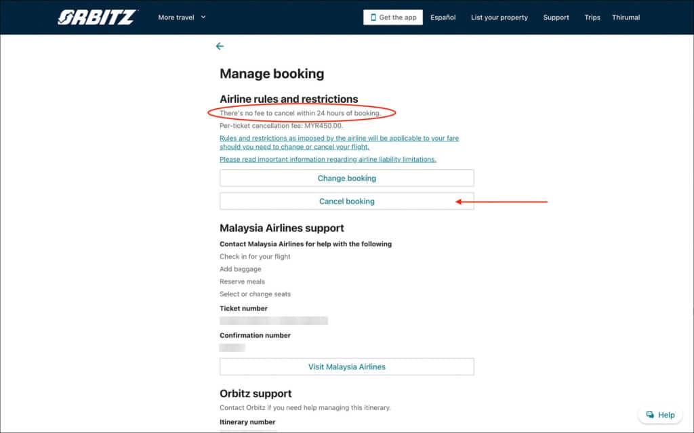
Task: Expand the More travel dropdown chevron
Action: 203,17
